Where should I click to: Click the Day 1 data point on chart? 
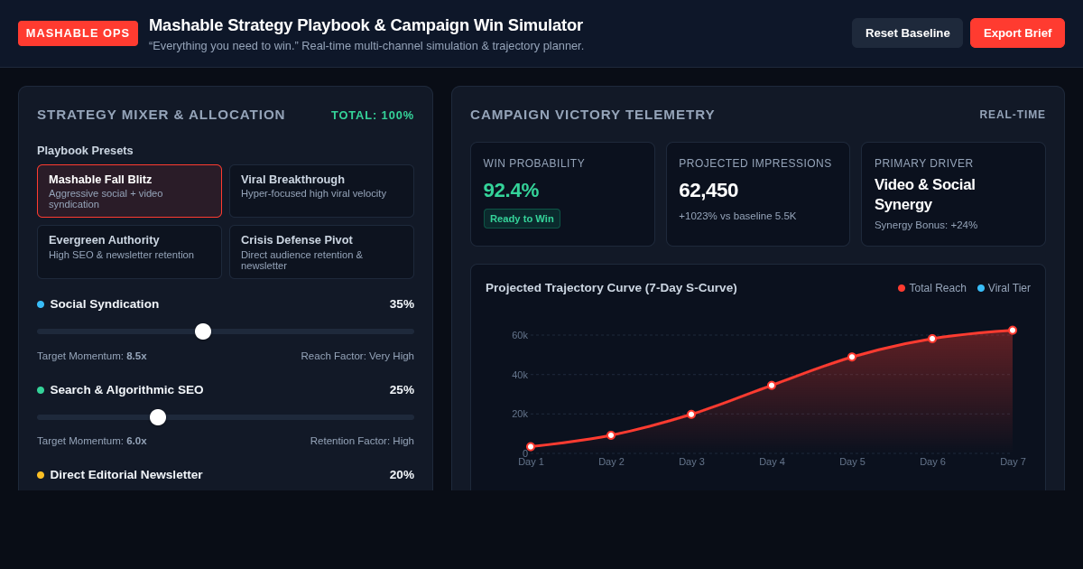(x=531, y=446)
